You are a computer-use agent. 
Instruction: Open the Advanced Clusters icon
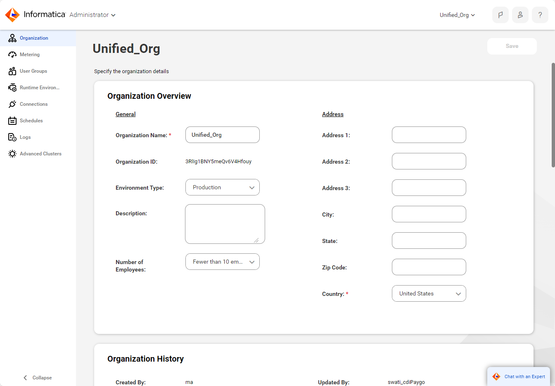pos(12,154)
